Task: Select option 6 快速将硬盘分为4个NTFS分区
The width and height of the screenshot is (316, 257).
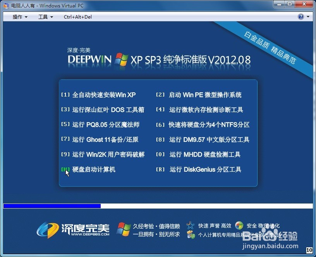Action: coord(203,125)
